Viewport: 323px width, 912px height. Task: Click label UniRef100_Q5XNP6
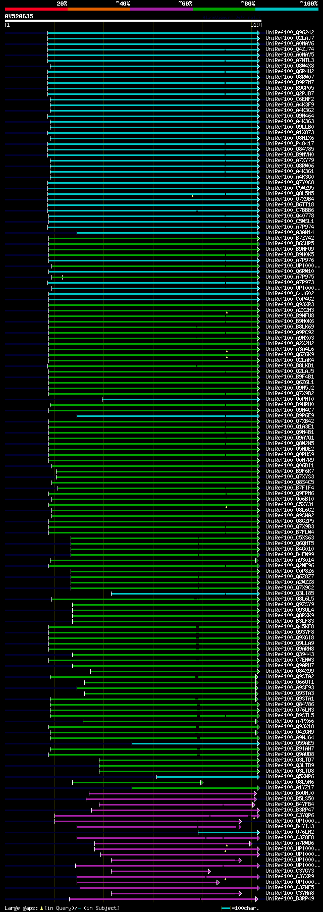click(x=290, y=777)
